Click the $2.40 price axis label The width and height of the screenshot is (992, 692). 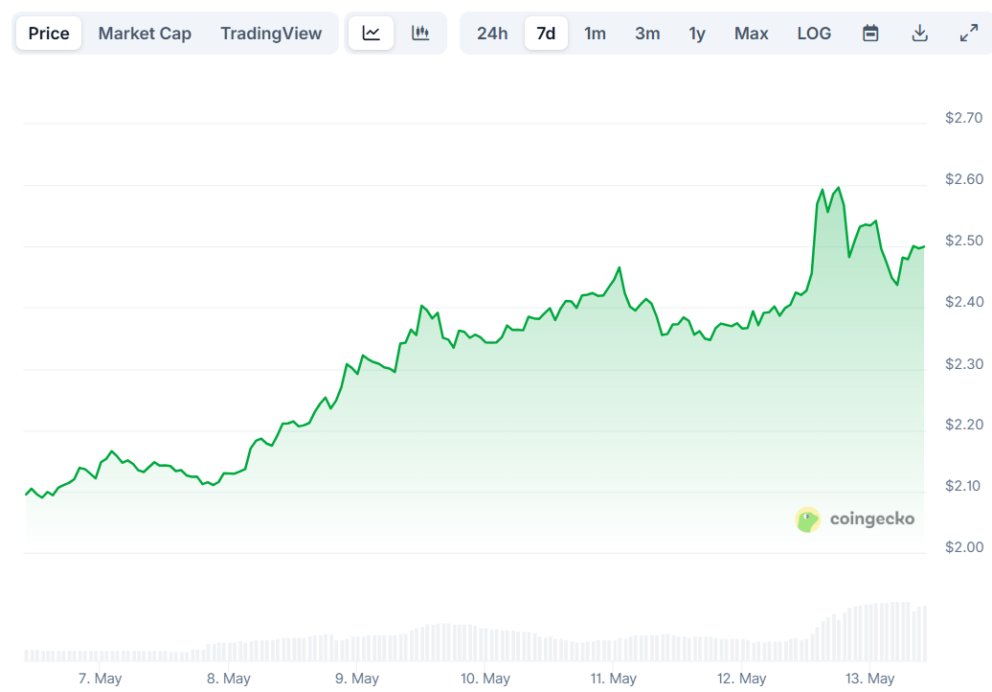tap(963, 302)
